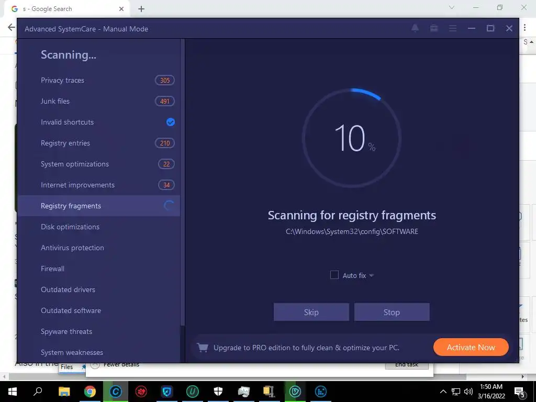Click the Registry entries 210 count badge
This screenshot has width=536, height=402.
point(165,143)
